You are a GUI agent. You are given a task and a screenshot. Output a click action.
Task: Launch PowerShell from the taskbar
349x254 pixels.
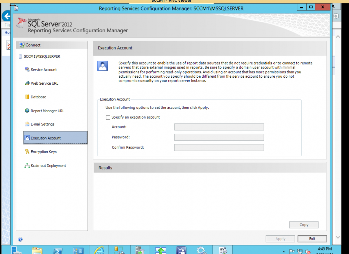pyautogui.click(x=58, y=250)
